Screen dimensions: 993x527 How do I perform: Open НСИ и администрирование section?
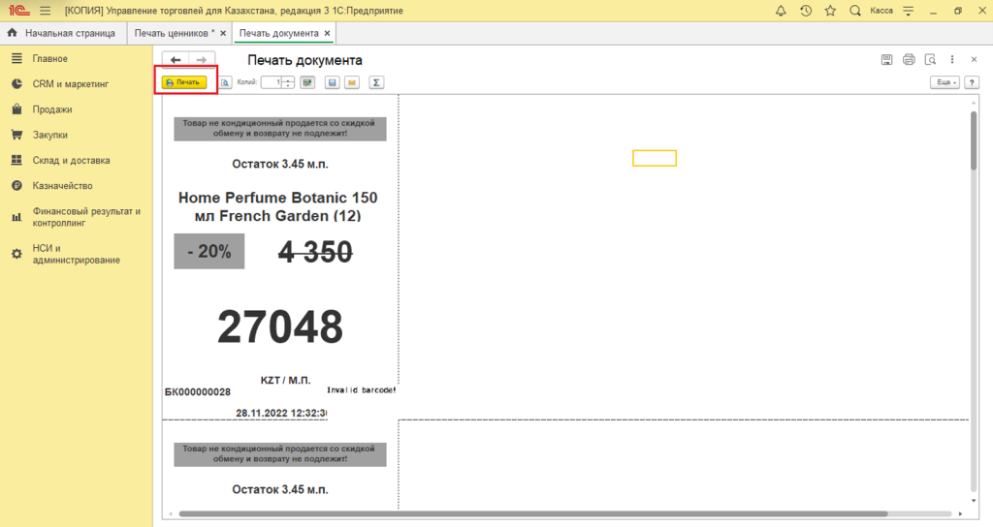pyautogui.click(x=76, y=254)
